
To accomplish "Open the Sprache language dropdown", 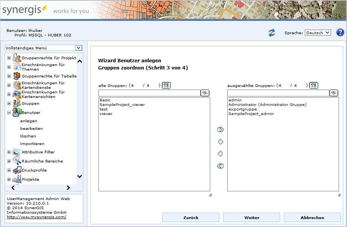I will (x=318, y=33).
